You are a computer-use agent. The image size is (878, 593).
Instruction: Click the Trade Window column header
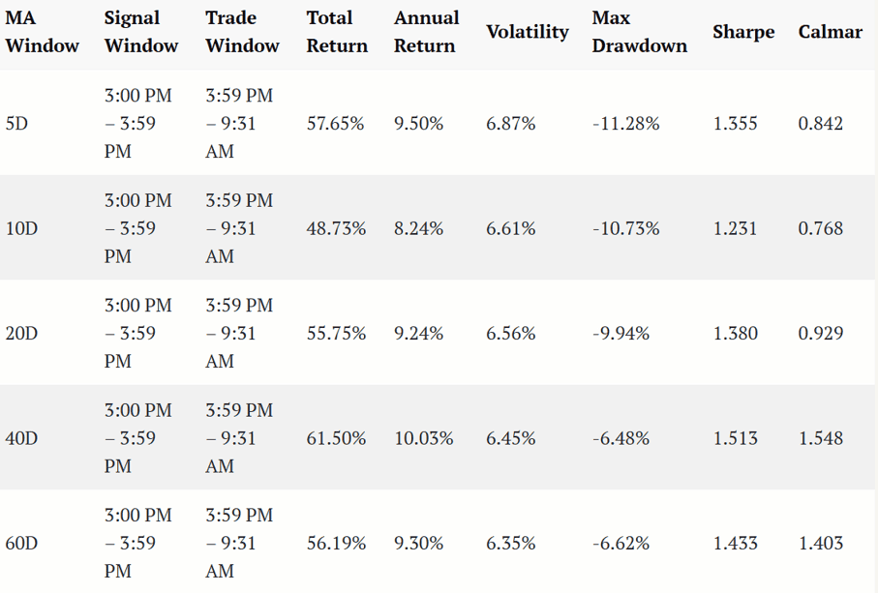(242, 32)
